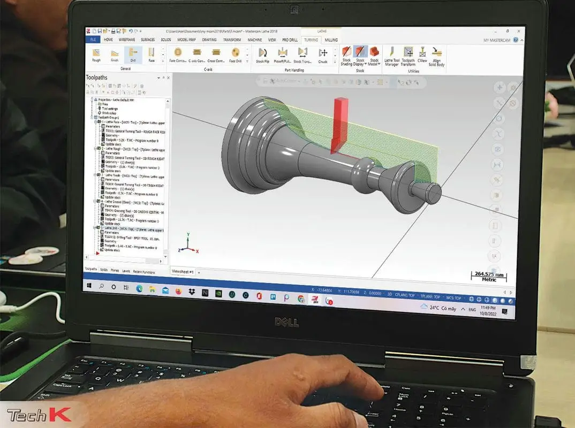Switch to the MILLING ribbon tab
Image resolution: width=575 pixels, height=428 pixels.
tap(331, 40)
